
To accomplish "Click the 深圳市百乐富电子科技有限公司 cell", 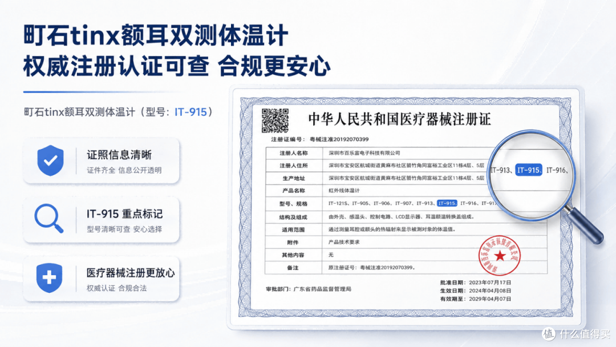I will (364, 153).
